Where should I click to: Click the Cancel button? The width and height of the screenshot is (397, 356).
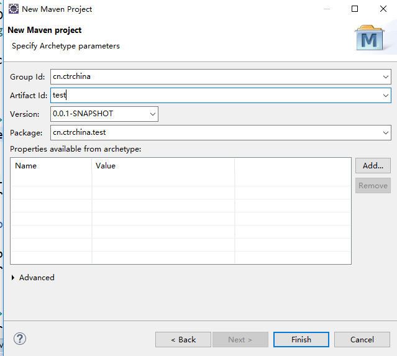click(362, 340)
